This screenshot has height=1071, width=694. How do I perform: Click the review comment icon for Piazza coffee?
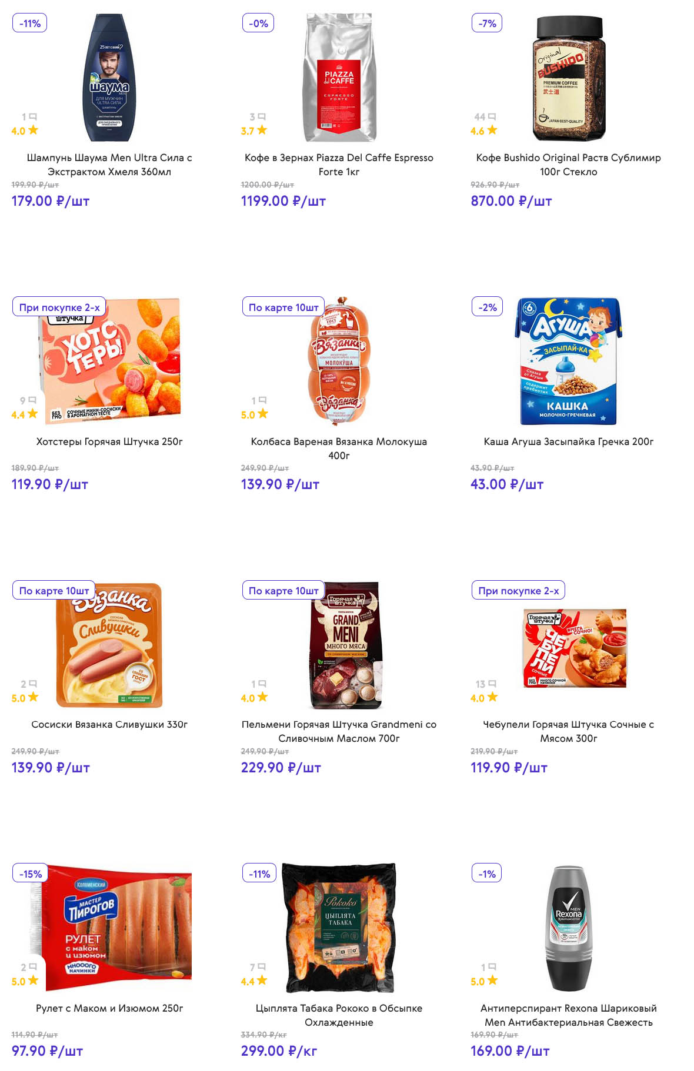pos(262,116)
